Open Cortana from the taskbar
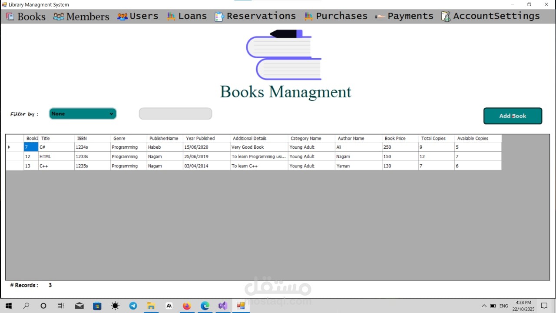The height and width of the screenshot is (313, 556). (x=43, y=306)
